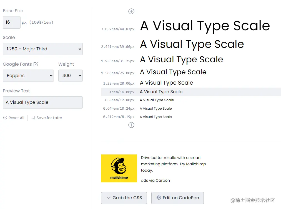Open the Scale dropdown
Image resolution: width=281 pixels, height=209 pixels.
[43, 49]
